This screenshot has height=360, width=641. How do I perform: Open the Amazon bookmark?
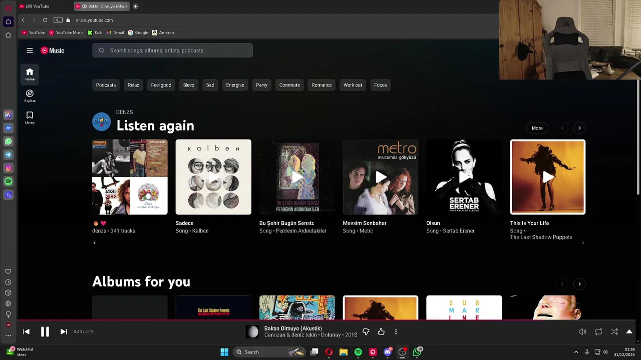[x=163, y=32]
